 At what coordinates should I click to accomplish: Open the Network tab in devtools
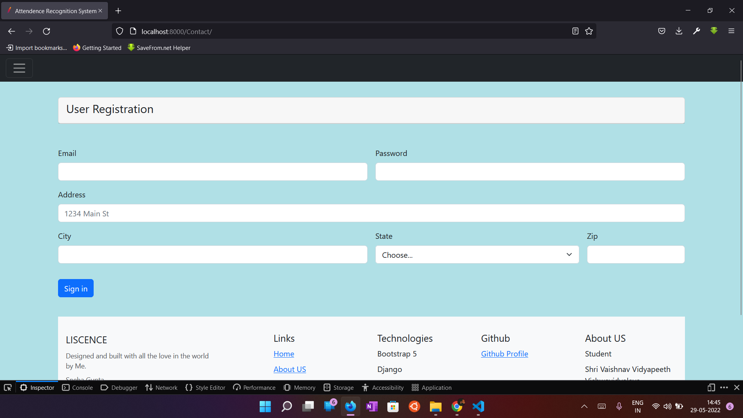(x=161, y=387)
